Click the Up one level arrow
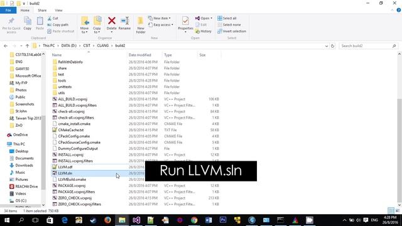This screenshot has height=226, width=402. click(27, 46)
